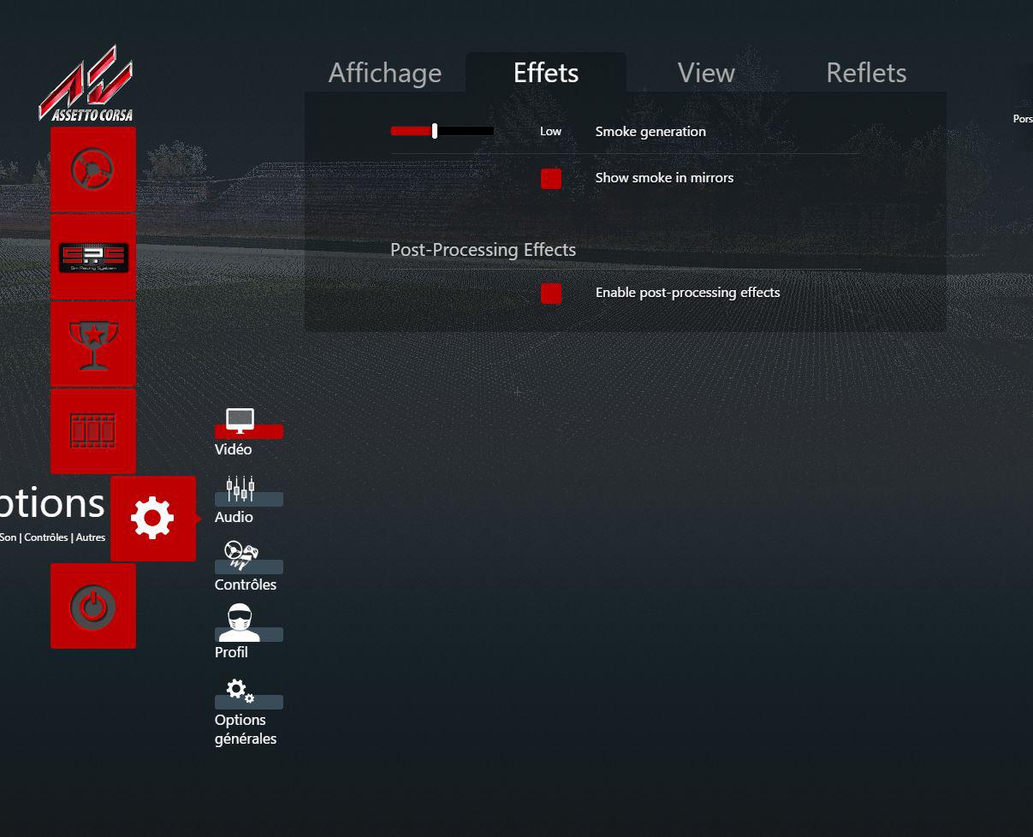Click the power exit tile

[x=93, y=606]
